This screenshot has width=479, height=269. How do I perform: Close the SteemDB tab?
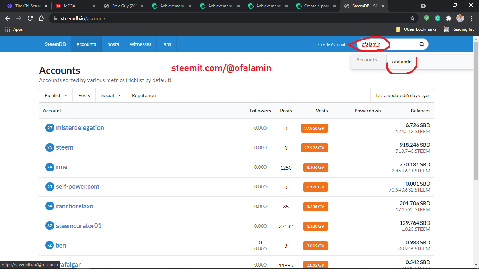coord(383,6)
